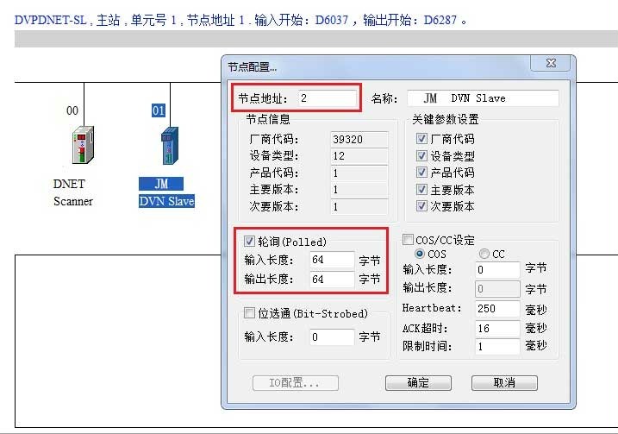
Task: Enable the COS/CC设定 checkbox
Action: (x=409, y=240)
